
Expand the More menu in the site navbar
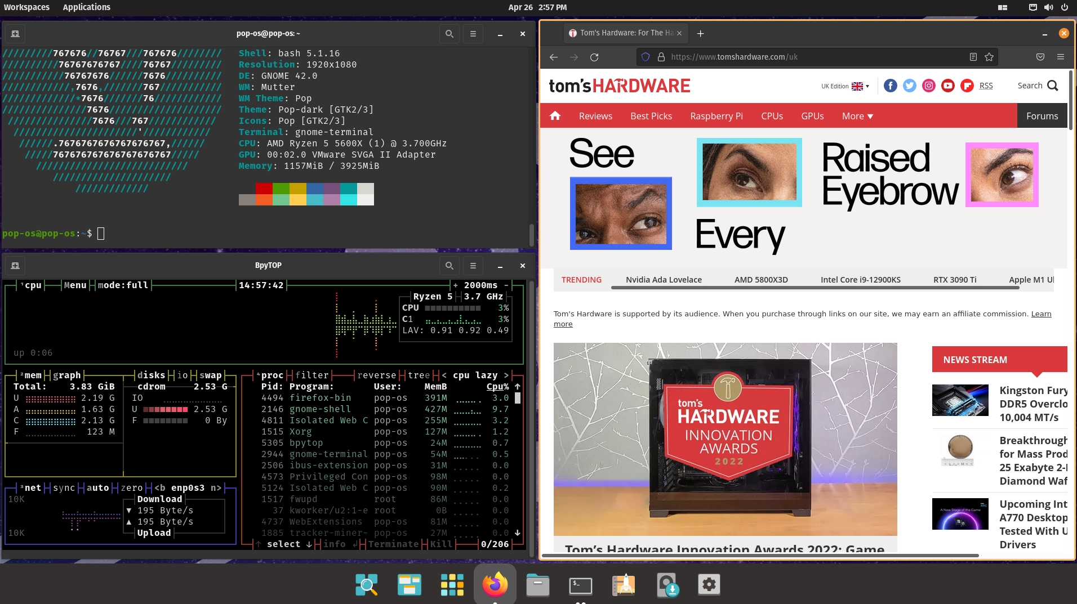[857, 116]
